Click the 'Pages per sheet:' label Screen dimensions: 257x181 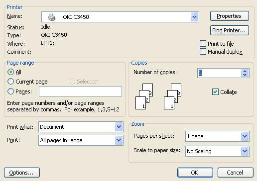coord(154,136)
